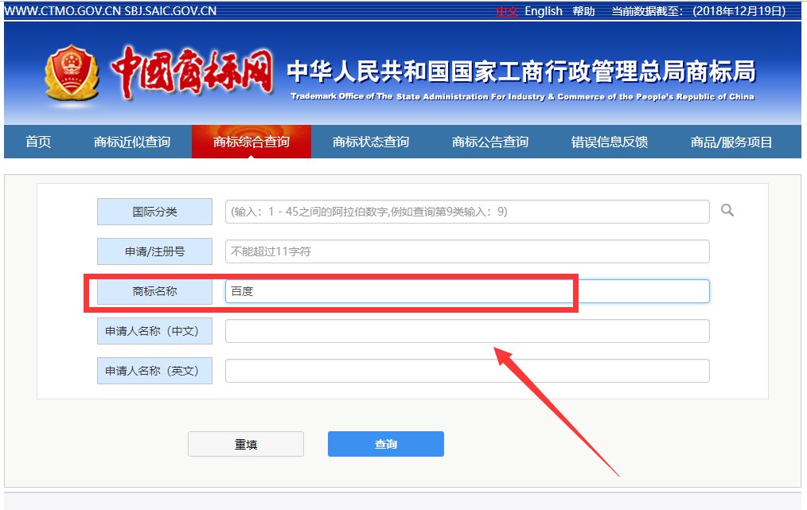
Task: Click the national emblem logo
Action: (70, 73)
